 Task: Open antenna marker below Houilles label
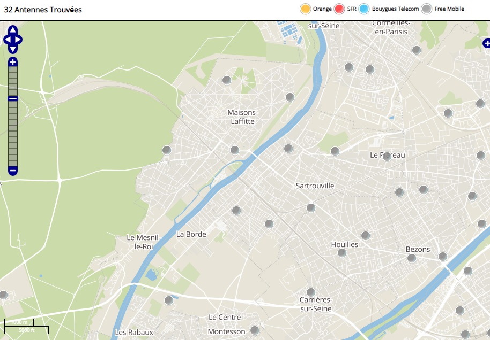(342, 253)
